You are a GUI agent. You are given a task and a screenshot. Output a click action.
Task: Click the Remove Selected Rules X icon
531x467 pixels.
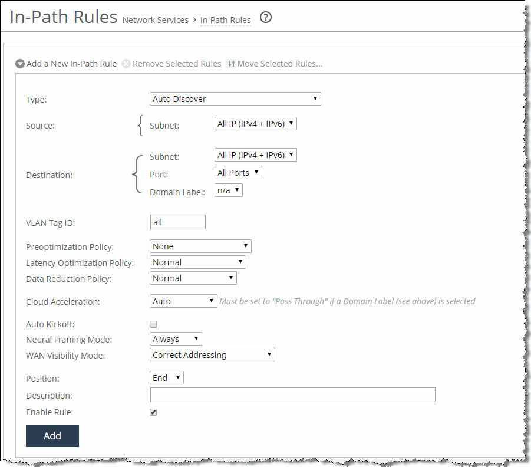coord(126,64)
